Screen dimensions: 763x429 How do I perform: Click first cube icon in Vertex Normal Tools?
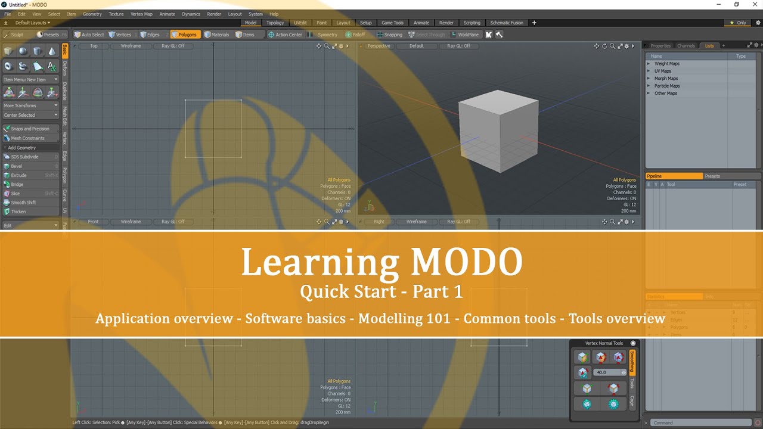582,357
